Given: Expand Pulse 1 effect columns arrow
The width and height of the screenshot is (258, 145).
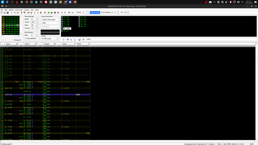Looking at the screenshot, I should [x=18, y=44].
